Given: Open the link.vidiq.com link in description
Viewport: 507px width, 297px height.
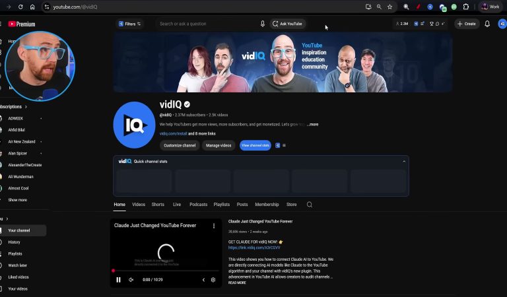Looking at the screenshot, I should pos(254,247).
